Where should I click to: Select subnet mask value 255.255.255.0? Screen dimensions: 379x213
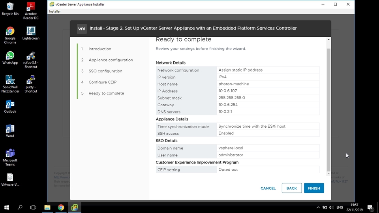tap(232, 98)
